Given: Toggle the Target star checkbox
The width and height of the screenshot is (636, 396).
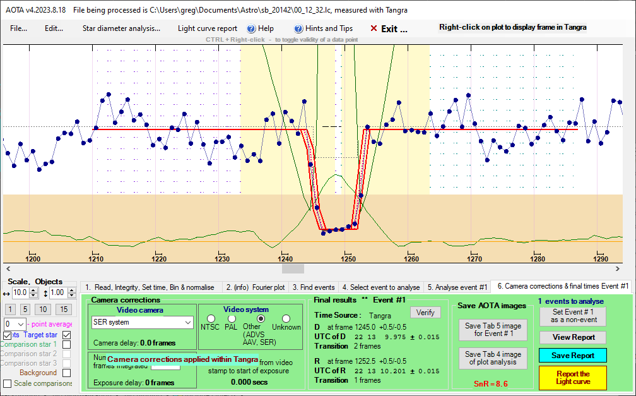Looking at the screenshot, I should pos(67,335).
